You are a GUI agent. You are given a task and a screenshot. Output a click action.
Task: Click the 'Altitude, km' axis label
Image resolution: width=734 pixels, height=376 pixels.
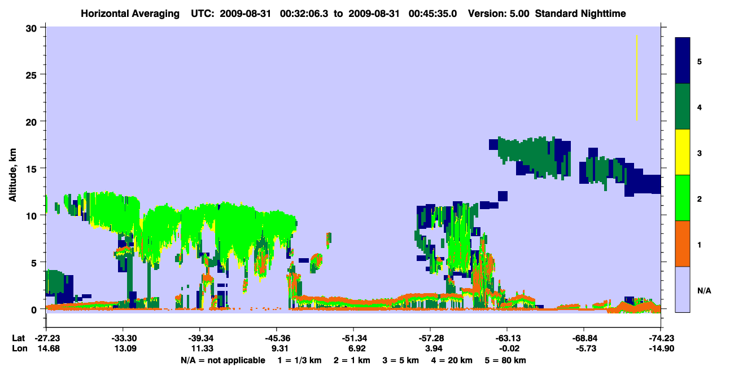coord(12,175)
